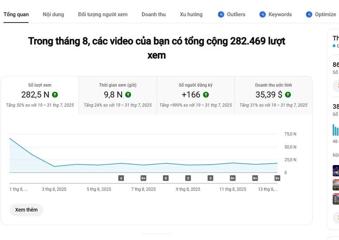Click the chart marker labeled 4

pyautogui.click(x=121, y=178)
